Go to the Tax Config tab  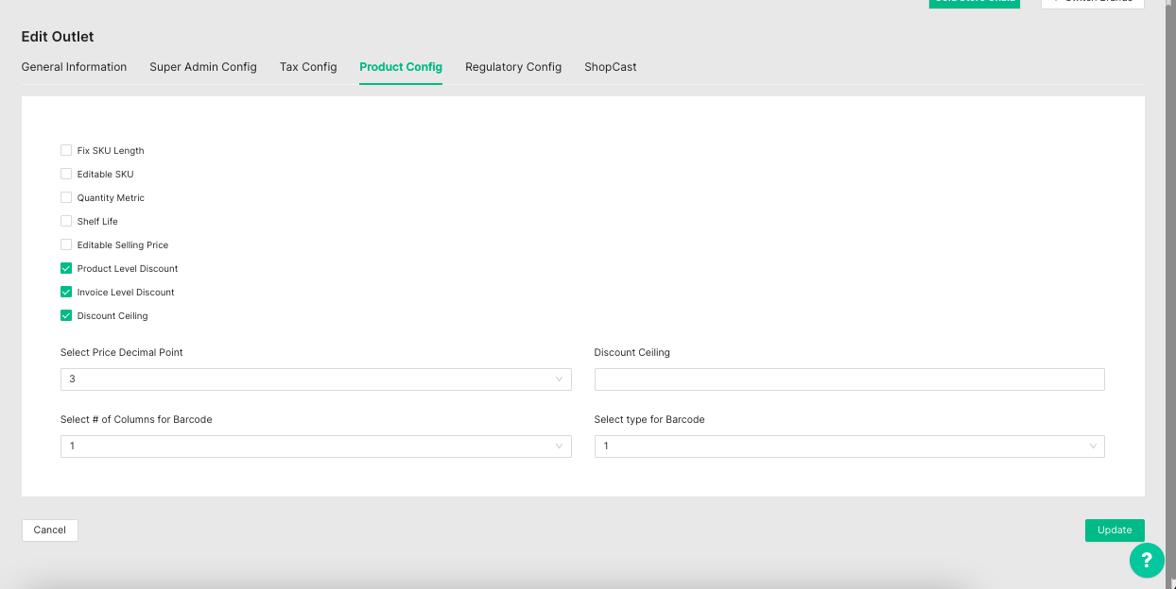308,67
